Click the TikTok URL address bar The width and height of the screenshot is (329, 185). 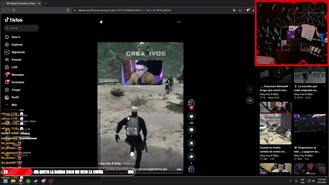click(125, 10)
